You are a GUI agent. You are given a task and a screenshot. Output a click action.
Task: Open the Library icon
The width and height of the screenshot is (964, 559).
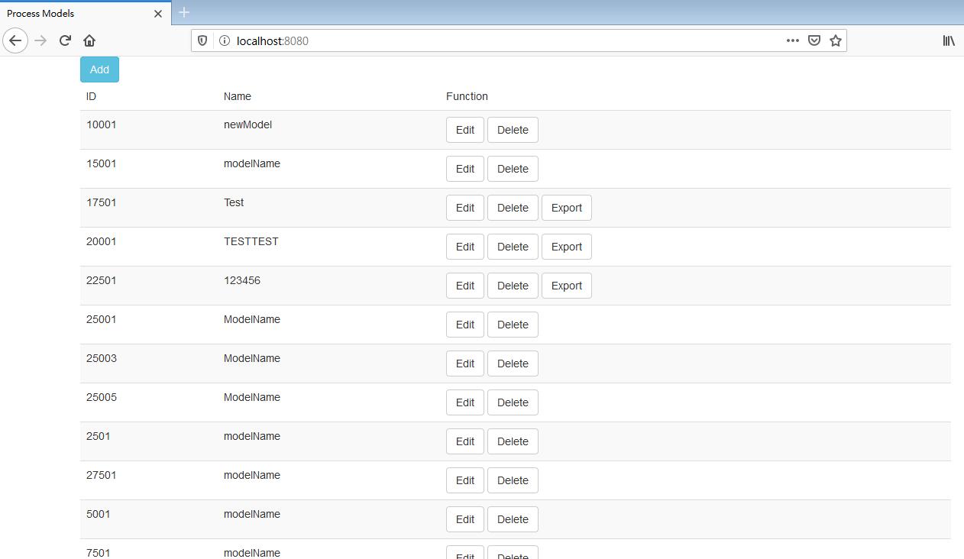949,40
